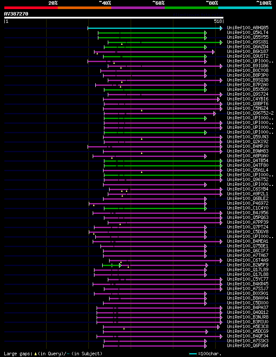Select the UniRef100_A8PUA0 label
The height and width of the screenshot is (357, 276).
tap(248, 156)
